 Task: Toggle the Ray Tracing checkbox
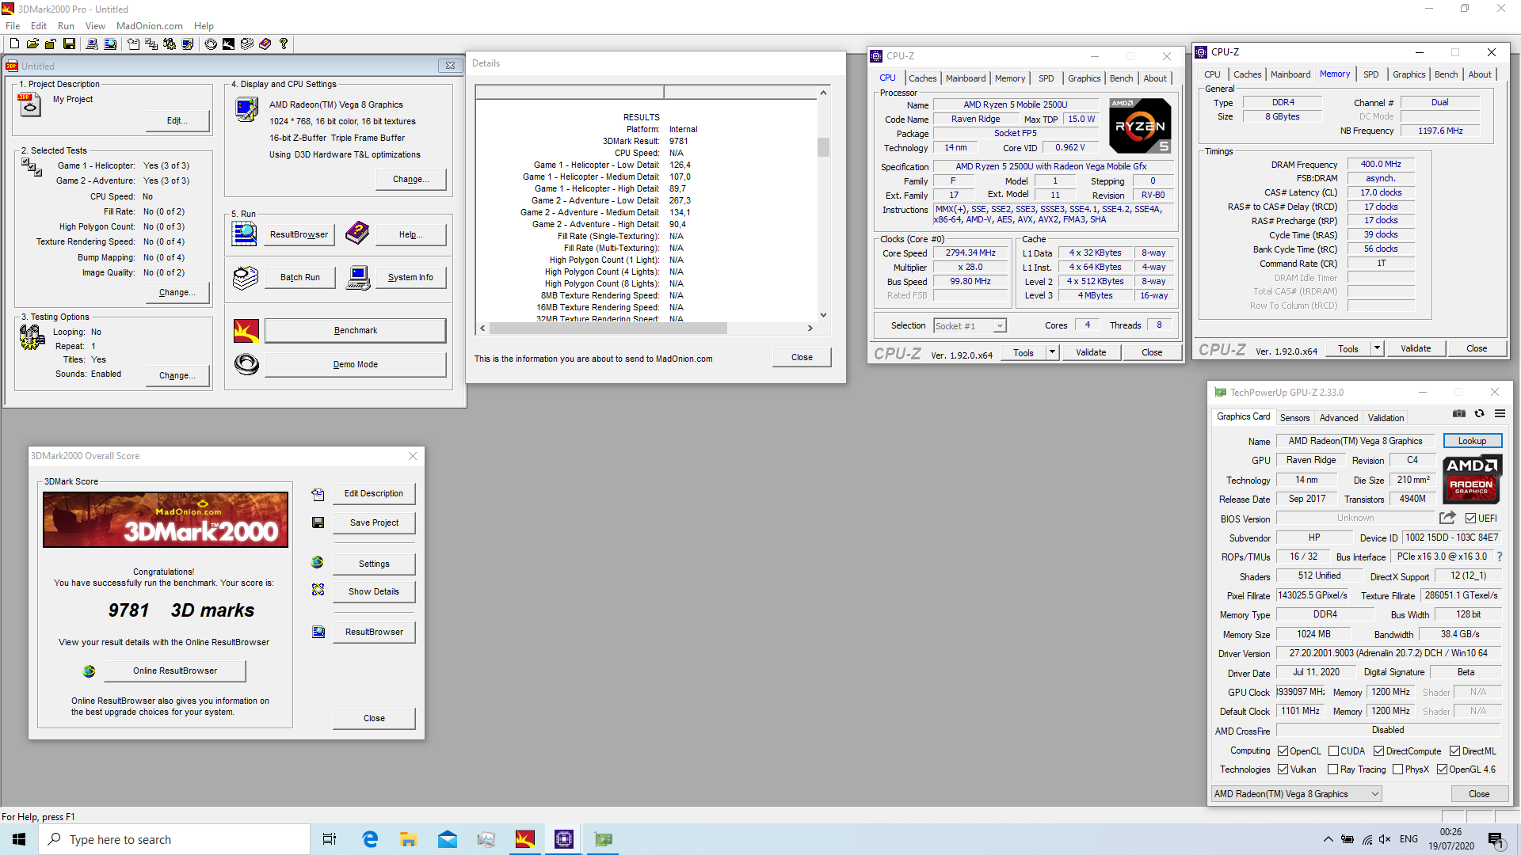coord(1332,769)
